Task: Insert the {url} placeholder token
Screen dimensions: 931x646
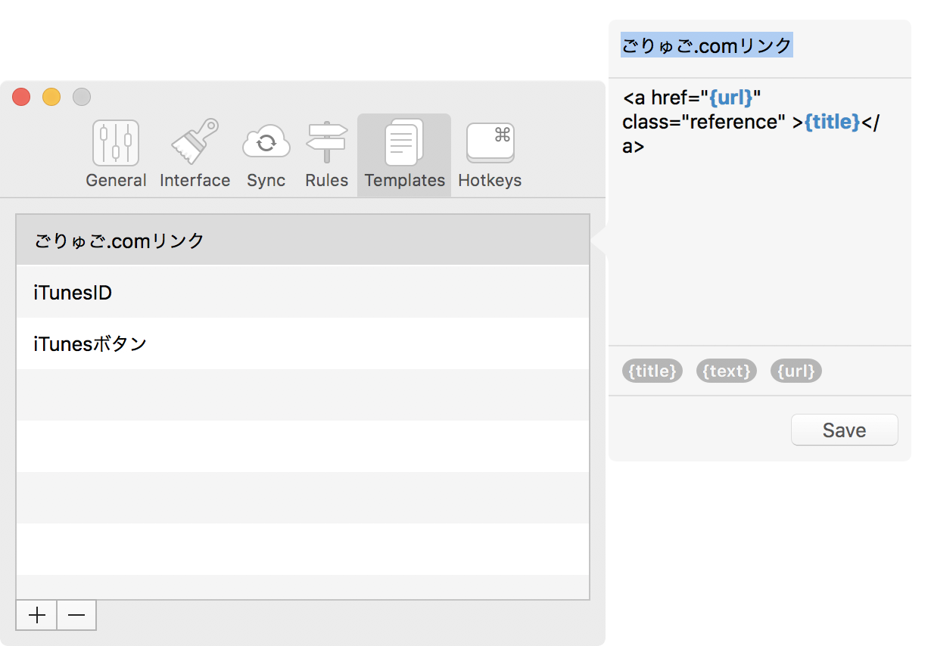Action: click(796, 371)
